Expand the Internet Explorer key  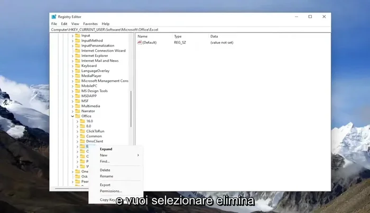72,56
